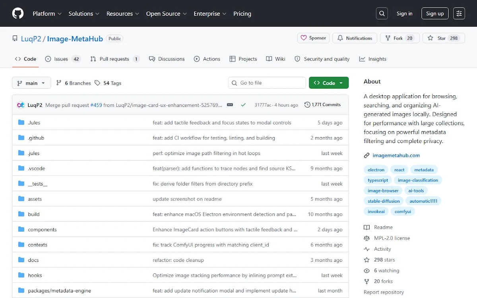Click the LuqP2 avatar icon in commit row
The width and height of the screenshot is (477, 298).
point(21,105)
